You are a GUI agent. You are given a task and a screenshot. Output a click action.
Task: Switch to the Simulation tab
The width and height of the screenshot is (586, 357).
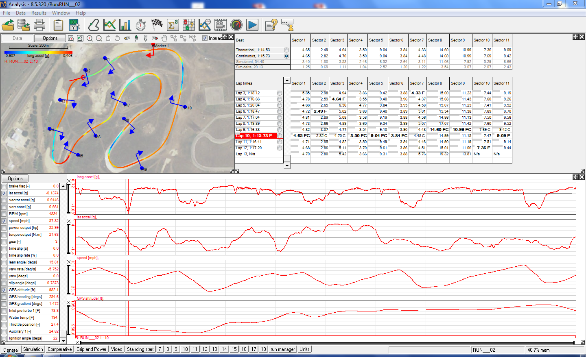(33, 349)
